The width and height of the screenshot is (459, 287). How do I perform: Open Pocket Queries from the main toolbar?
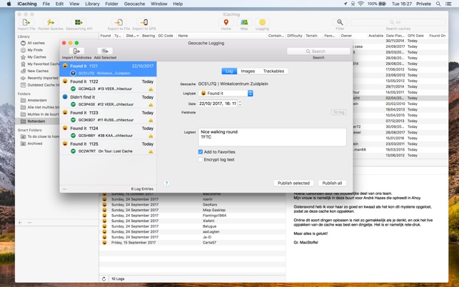tap(51, 22)
